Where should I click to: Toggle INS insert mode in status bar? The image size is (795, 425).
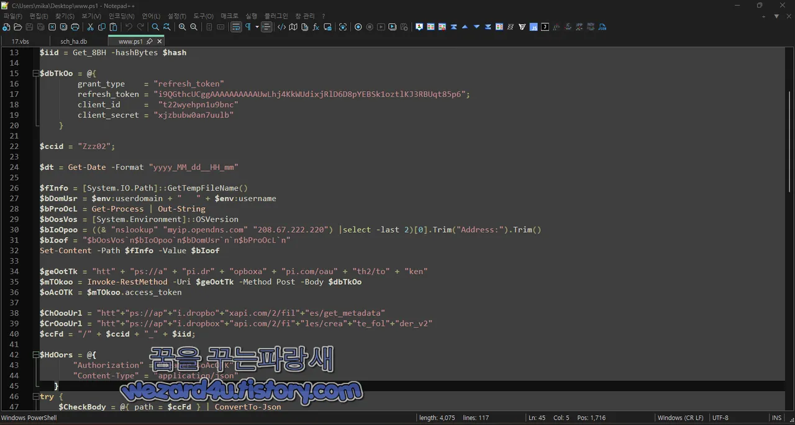[x=776, y=418]
